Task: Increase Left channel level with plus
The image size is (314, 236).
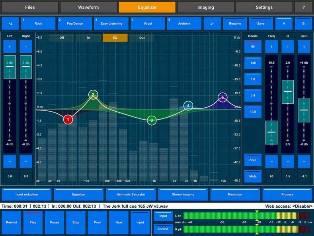Action: point(10,47)
